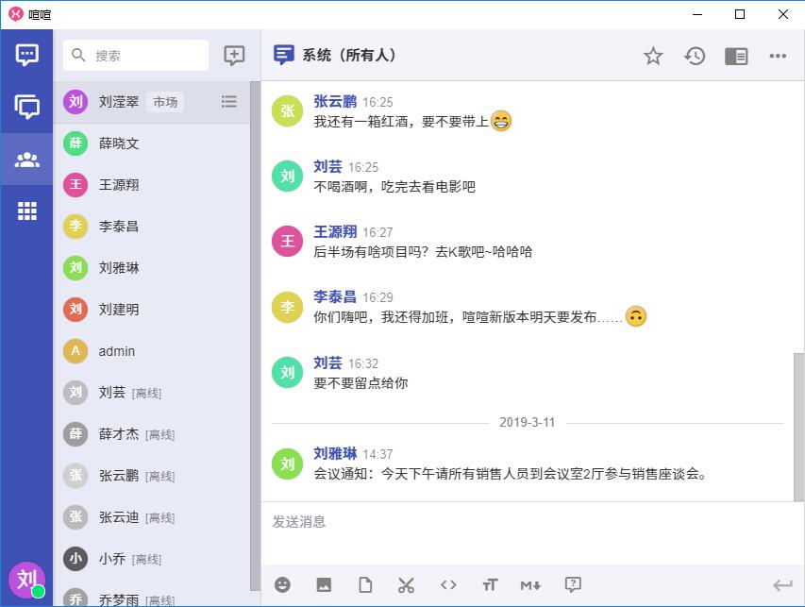Viewport: 805px width, 607px height.
Task: Open the apps grid in sidebar
Action: [x=27, y=211]
